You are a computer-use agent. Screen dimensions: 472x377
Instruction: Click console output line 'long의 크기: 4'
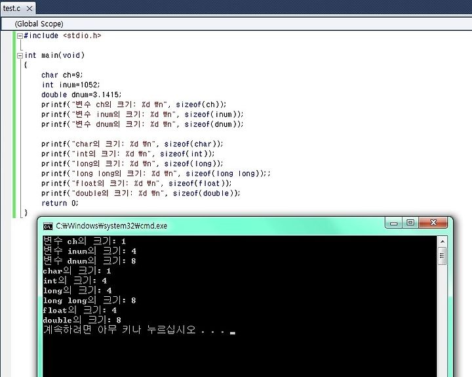[77, 290]
